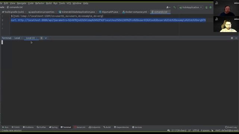Open the Tools menu
Screen dimensions: 239x134
click(62, 3)
